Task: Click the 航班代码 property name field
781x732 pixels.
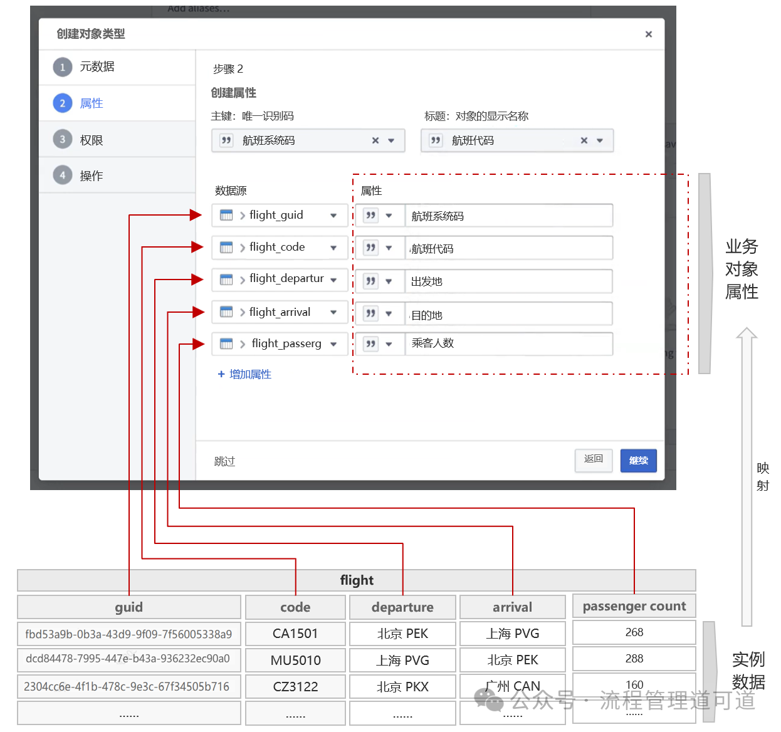Action: (508, 248)
